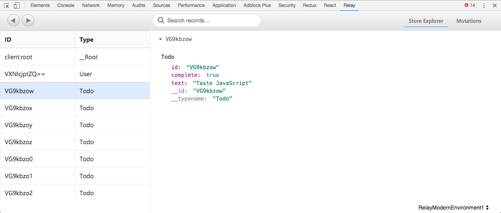Click the inspect element cursor icon
This screenshot has width=501, height=213.
click(x=7, y=5)
